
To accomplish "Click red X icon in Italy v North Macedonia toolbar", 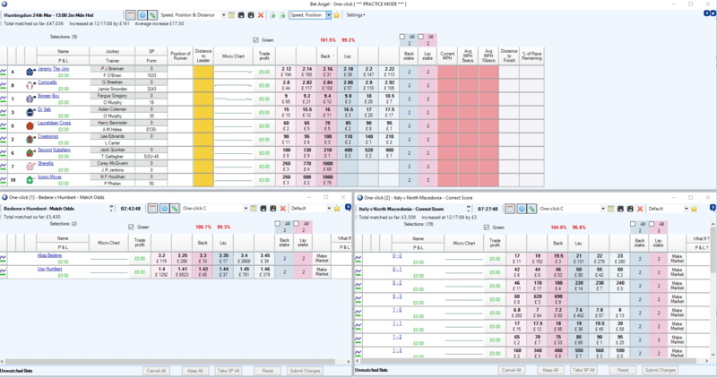I will click(640, 209).
